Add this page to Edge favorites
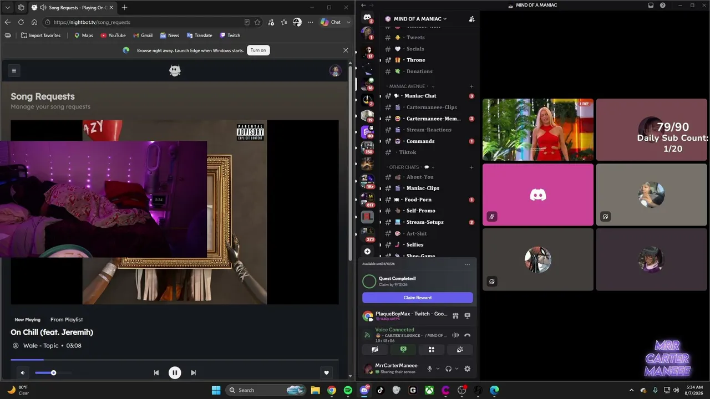The width and height of the screenshot is (710, 399). [257, 22]
